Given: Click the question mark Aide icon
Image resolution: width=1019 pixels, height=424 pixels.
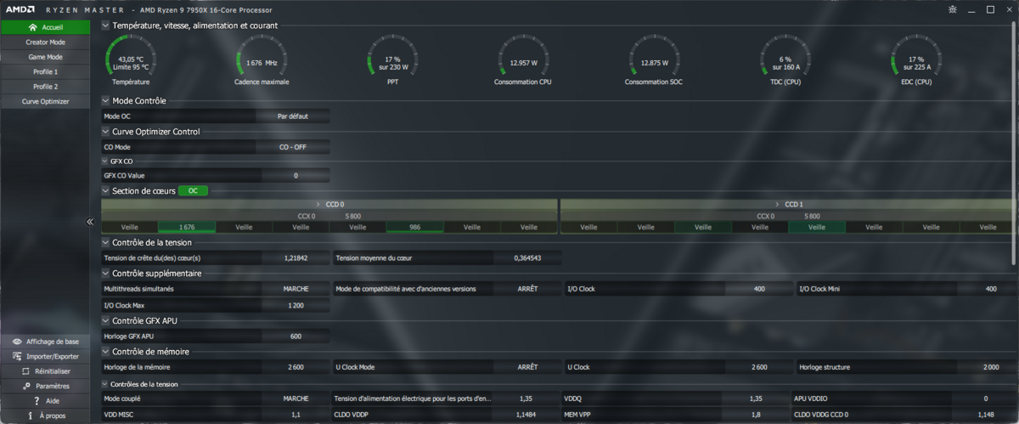Looking at the screenshot, I should pos(37,400).
